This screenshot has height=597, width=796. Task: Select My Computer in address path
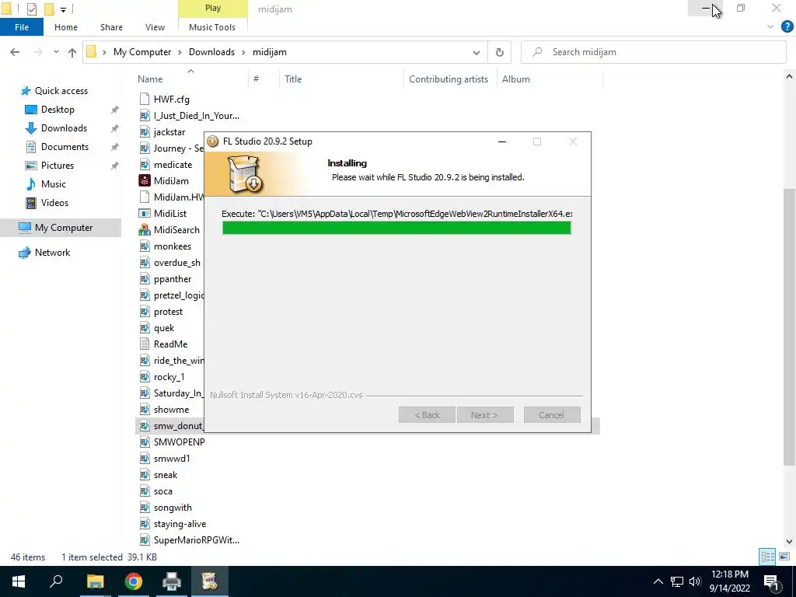[x=142, y=52]
